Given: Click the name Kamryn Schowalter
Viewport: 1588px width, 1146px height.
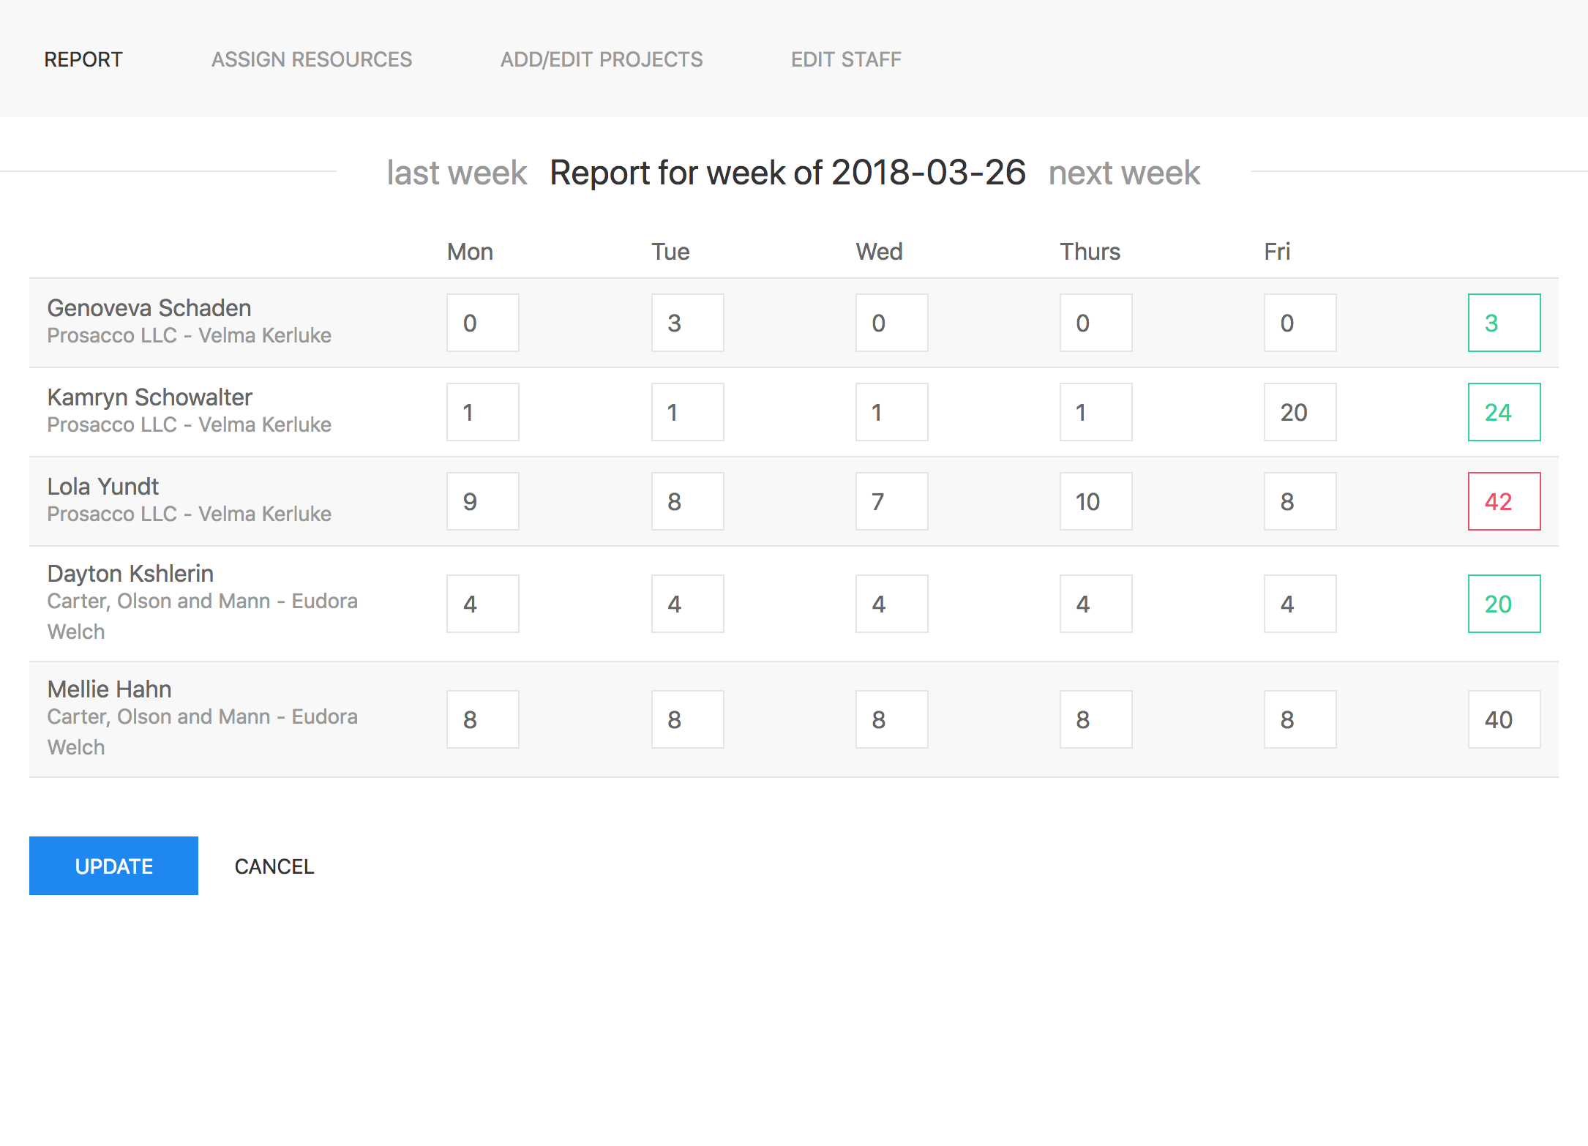Looking at the screenshot, I should click(149, 397).
